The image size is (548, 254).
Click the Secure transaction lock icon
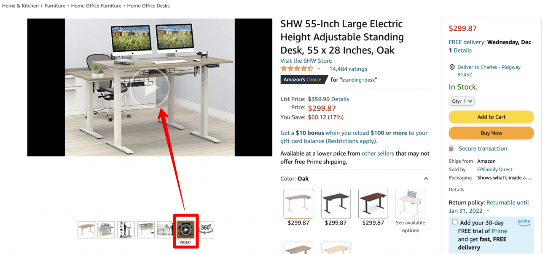pos(451,148)
